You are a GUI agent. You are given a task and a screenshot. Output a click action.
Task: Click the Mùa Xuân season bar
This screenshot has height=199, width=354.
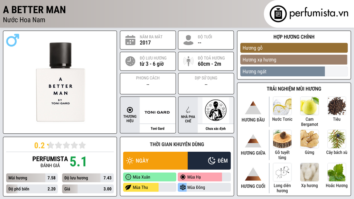pos(150,177)
